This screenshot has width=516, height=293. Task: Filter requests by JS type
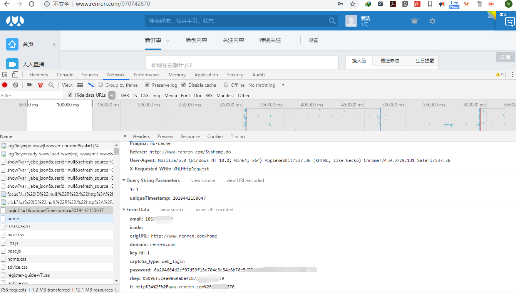(135, 95)
